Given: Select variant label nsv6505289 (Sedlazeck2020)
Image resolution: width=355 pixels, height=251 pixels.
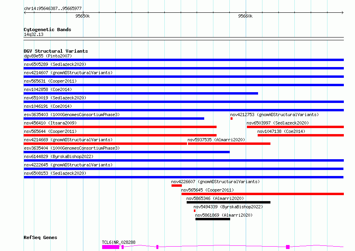Looking at the screenshot, I should (55, 64).
